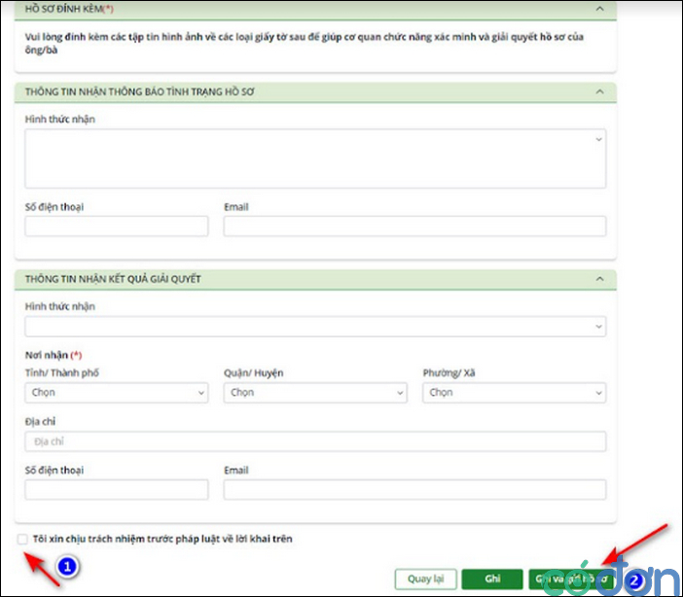The height and width of the screenshot is (597, 683).
Task: Collapse Thông tin nhận kết quả giải quyết section
Action: [x=599, y=279]
